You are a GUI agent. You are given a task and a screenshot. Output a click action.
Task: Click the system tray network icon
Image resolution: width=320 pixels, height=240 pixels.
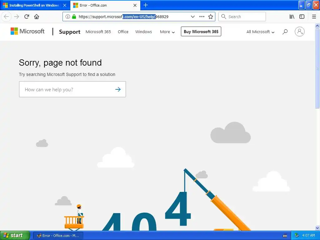pos(297,236)
